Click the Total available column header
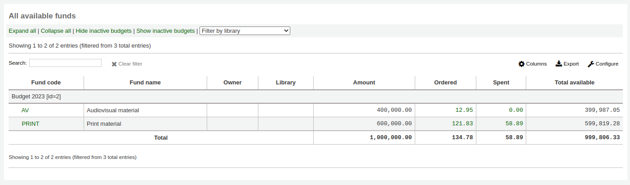The image size is (630, 185). point(574,83)
